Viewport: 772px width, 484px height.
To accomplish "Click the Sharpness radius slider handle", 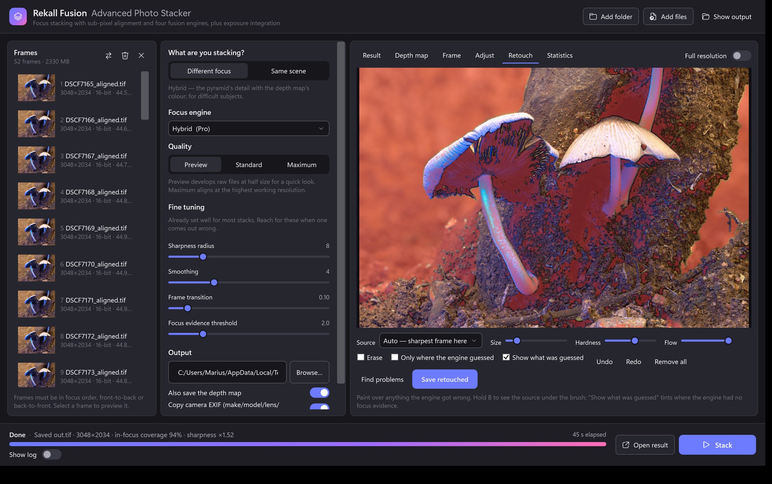I will coord(203,257).
